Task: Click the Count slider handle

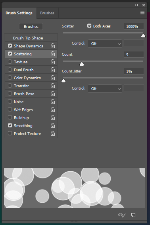Action: click(82, 64)
